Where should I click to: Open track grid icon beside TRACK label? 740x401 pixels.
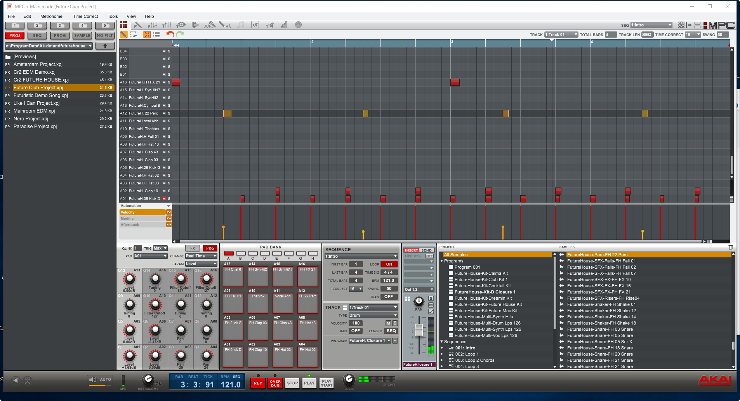tap(345, 307)
